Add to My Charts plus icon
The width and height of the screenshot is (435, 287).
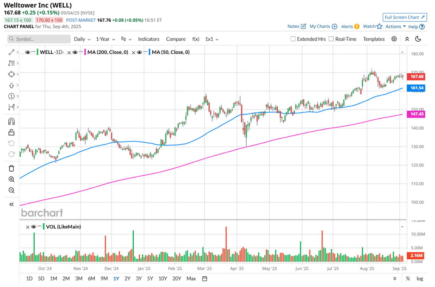pyautogui.click(x=335, y=26)
